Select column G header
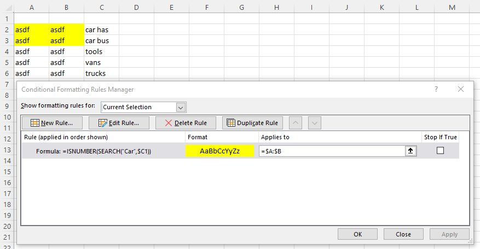Screen dimensions: 480x249 click(241, 7)
